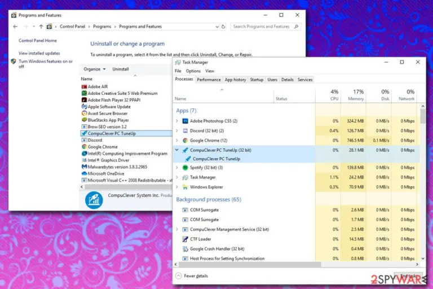
Task: Click the Google Chrome icon in Task Manager
Action: pyautogui.click(x=185, y=141)
